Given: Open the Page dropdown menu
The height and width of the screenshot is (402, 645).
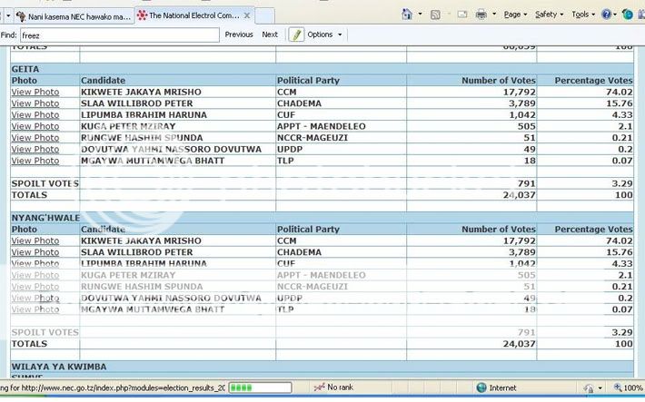Looking at the screenshot, I should click(x=515, y=15).
